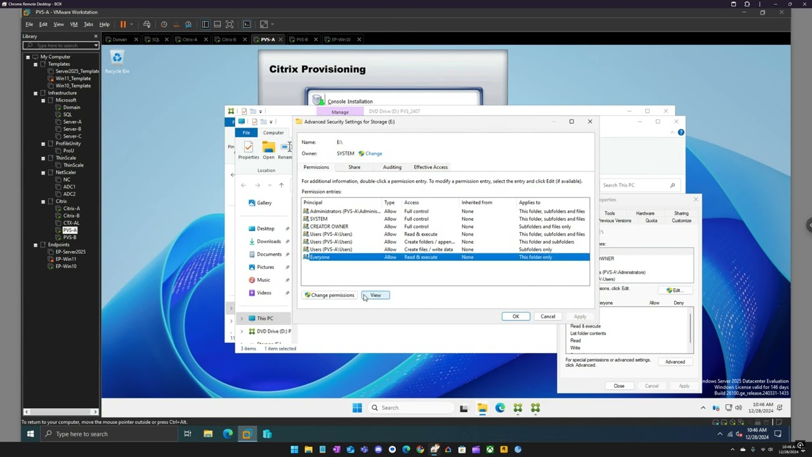Select the SYSTEM permission entry row
812x457 pixels.
[x=445, y=219]
